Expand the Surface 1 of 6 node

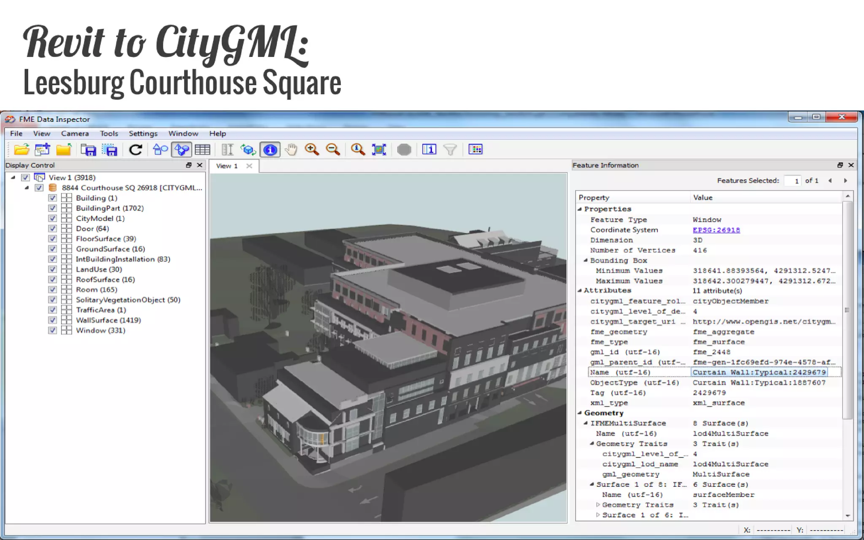click(598, 515)
